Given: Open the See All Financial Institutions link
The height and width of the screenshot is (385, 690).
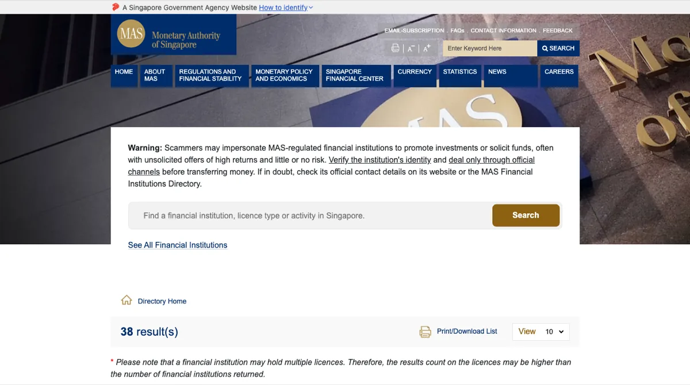Looking at the screenshot, I should [178, 245].
